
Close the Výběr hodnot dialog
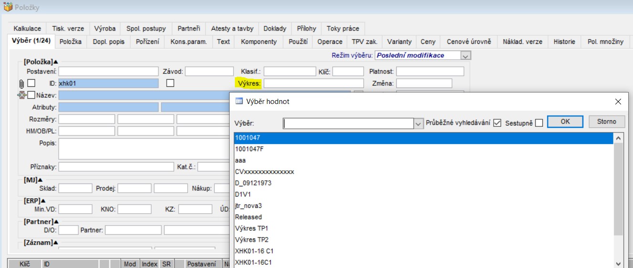(x=618, y=102)
